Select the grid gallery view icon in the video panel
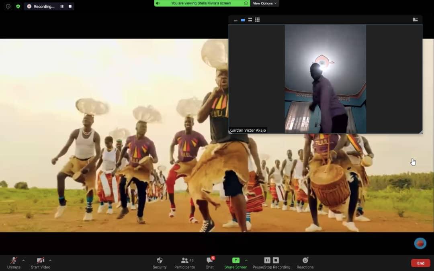This screenshot has width=434, height=271. (x=258, y=20)
